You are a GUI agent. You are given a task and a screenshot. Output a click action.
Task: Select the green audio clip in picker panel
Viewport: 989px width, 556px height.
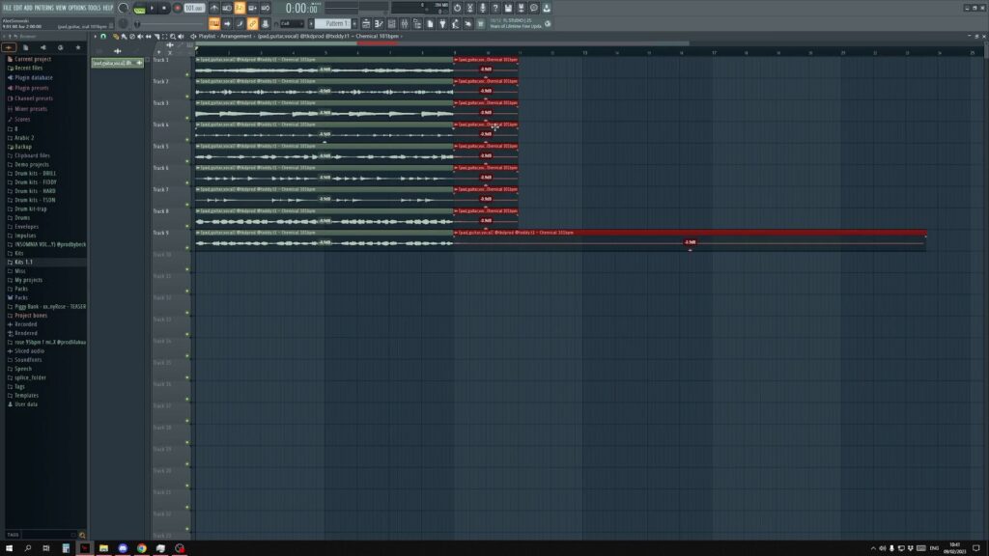click(117, 63)
